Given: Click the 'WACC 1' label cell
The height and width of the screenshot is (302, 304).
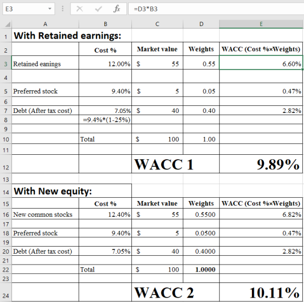Looking at the screenshot, I should click(175, 164).
